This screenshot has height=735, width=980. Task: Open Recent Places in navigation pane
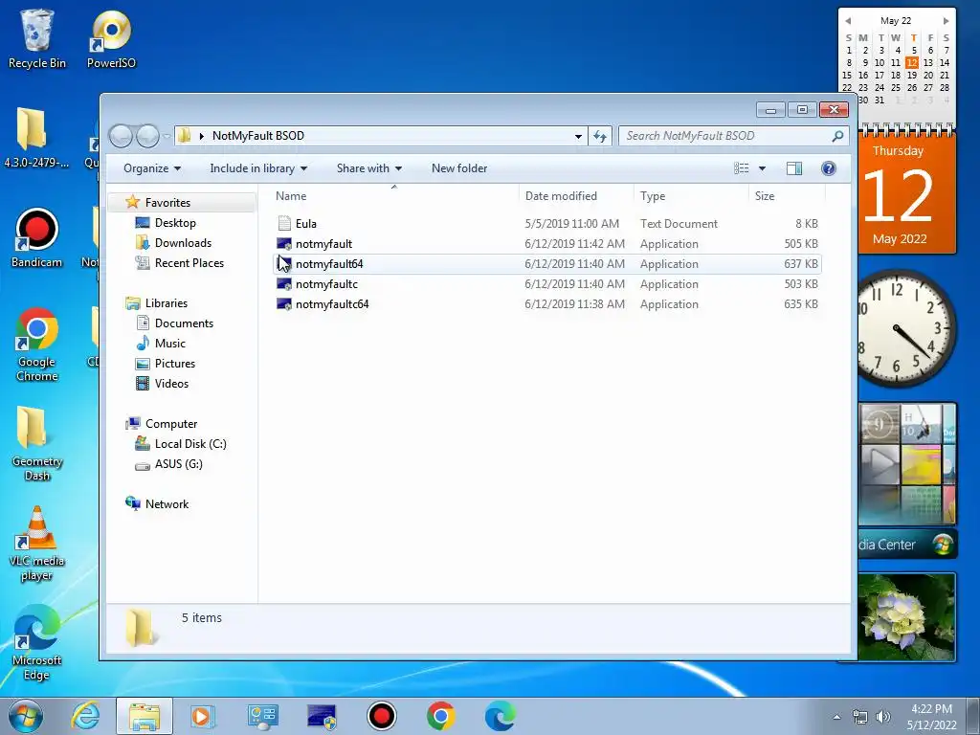(x=189, y=262)
